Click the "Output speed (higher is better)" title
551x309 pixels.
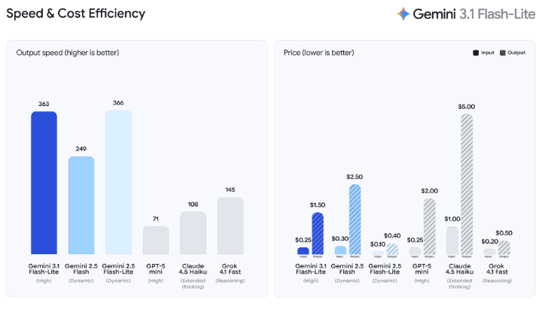[x=68, y=53]
